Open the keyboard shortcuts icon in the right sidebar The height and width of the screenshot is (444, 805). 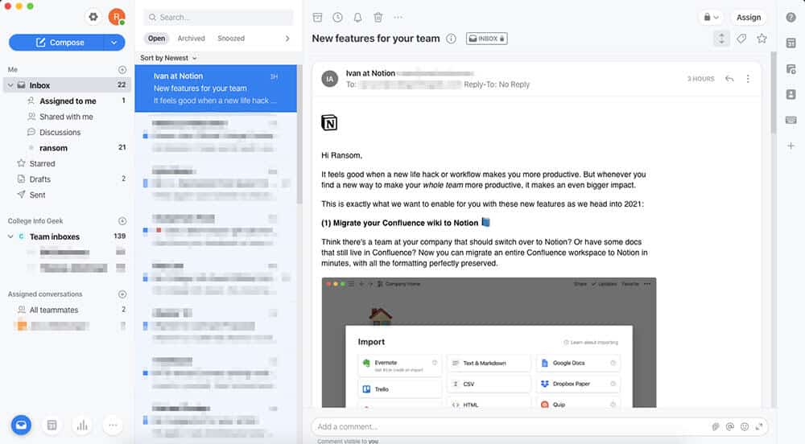[x=791, y=120]
